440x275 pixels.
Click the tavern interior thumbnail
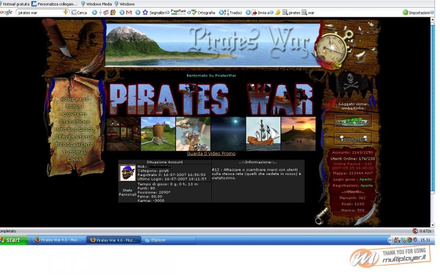tap(123, 134)
